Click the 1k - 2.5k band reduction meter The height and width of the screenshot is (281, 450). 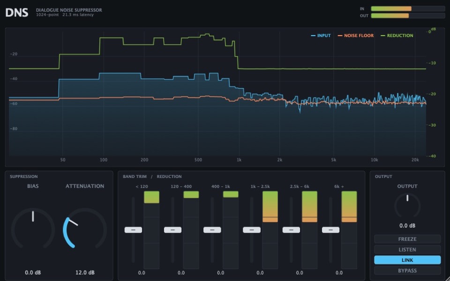pyautogui.click(x=270, y=230)
